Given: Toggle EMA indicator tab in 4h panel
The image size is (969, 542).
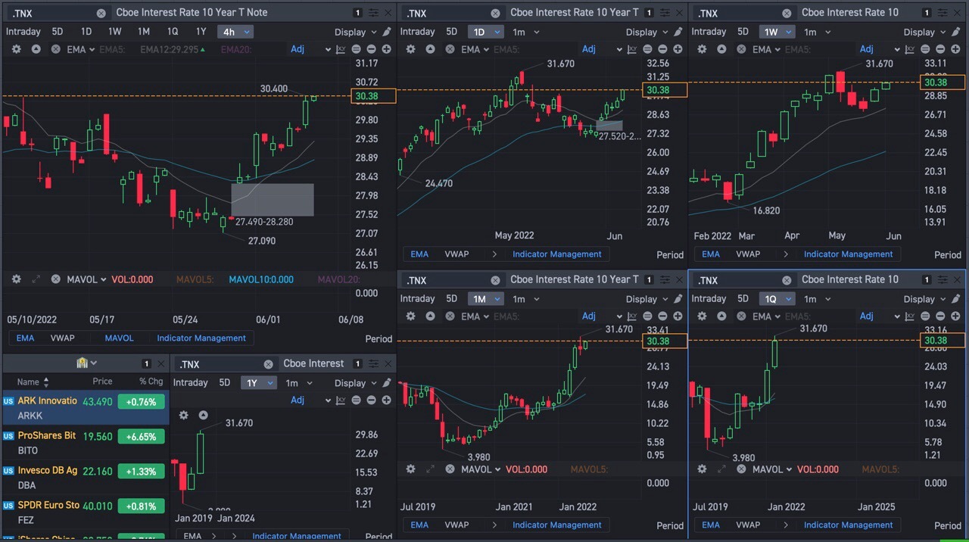Looking at the screenshot, I should [26, 338].
